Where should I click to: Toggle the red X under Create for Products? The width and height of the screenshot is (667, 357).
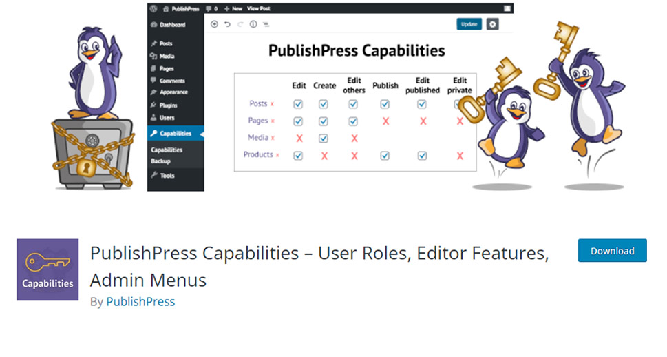(x=325, y=156)
